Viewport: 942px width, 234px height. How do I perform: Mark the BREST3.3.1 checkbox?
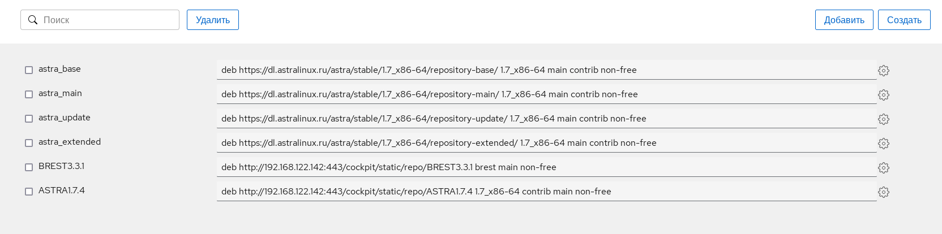pyautogui.click(x=29, y=167)
